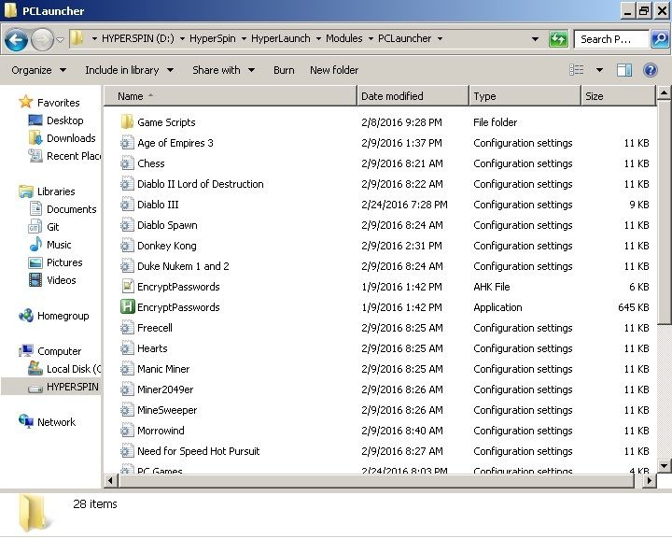Screen dimensions: 672x538
Task: Expand the view options dropdown arrow
Action: click(x=599, y=70)
